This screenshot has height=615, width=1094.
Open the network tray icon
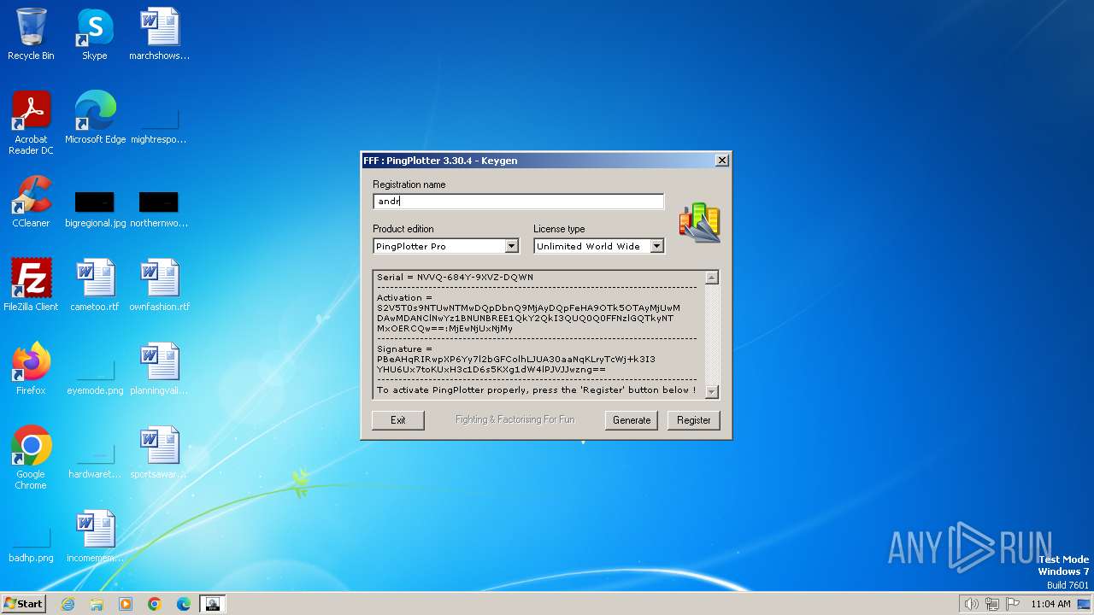(992, 604)
